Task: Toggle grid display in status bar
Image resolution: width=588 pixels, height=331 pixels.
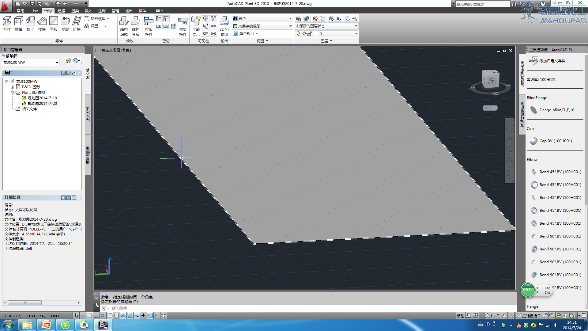Action: tap(89, 315)
